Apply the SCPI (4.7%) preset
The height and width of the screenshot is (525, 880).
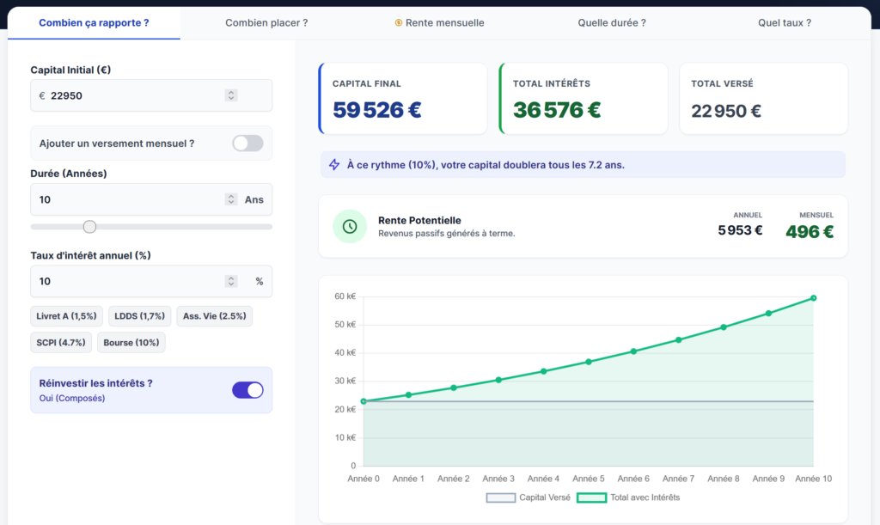[61, 342]
